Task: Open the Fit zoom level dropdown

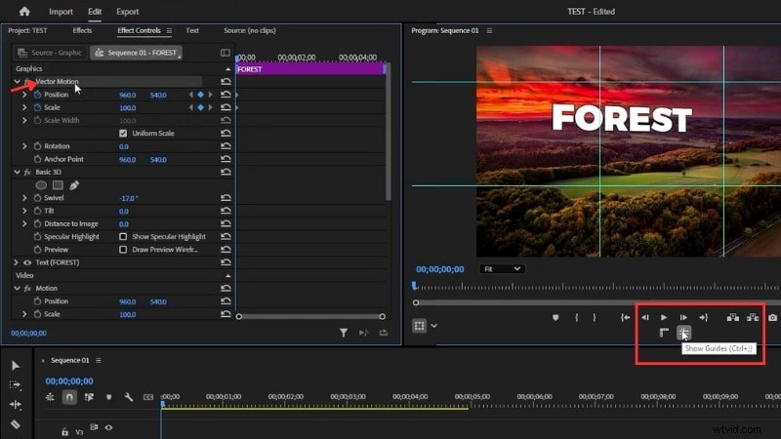Action: (x=502, y=269)
